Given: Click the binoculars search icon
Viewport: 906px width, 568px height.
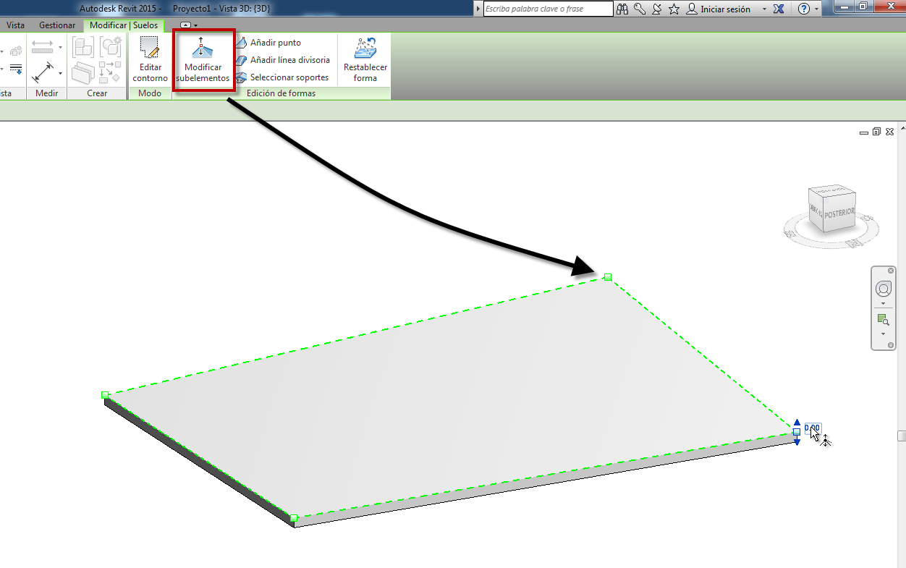Looking at the screenshot, I should coord(623,9).
